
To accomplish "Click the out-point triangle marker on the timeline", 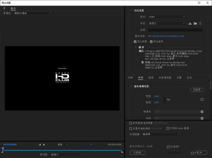I will [x=122, y=152].
